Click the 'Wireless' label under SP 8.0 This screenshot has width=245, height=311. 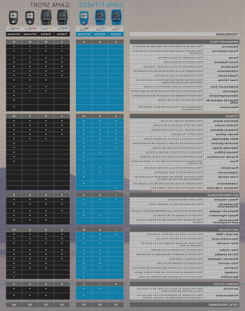point(14,34)
